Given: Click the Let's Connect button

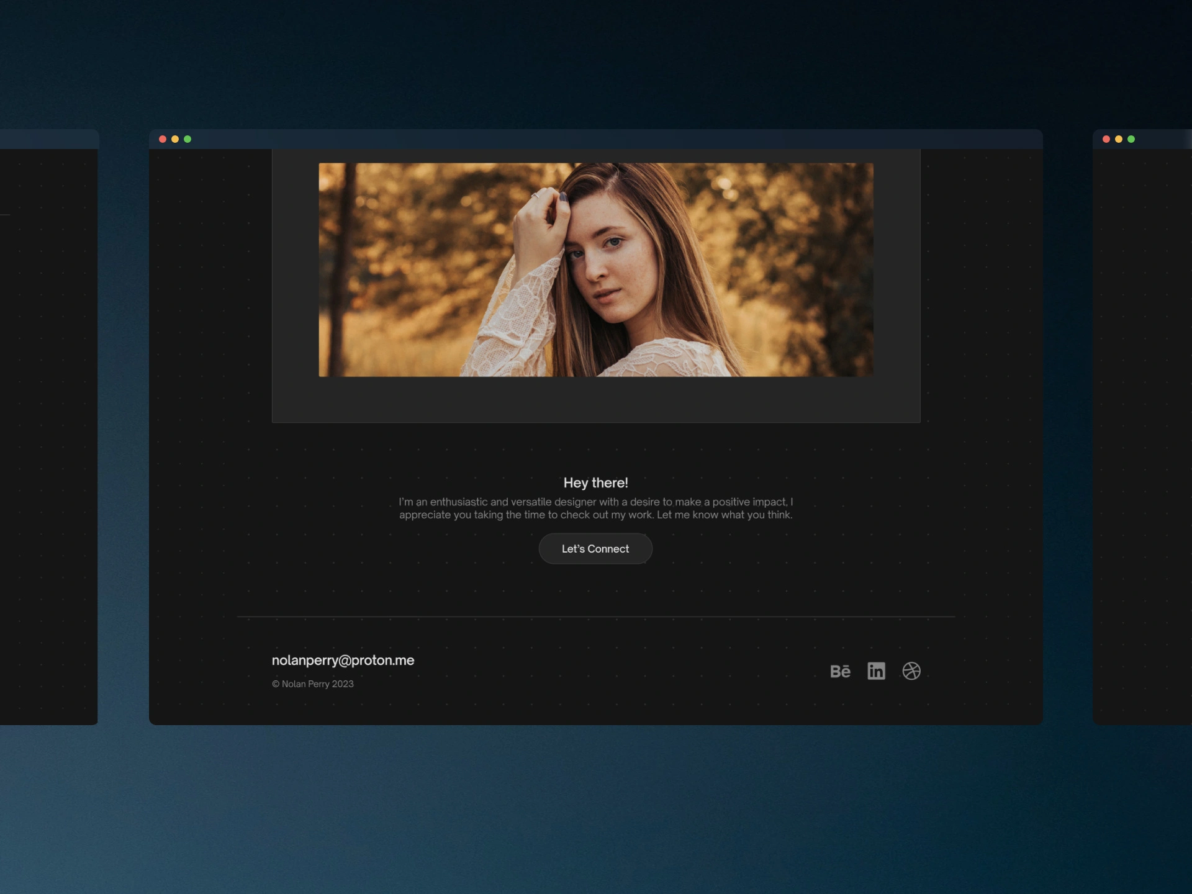Looking at the screenshot, I should [x=595, y=549].
